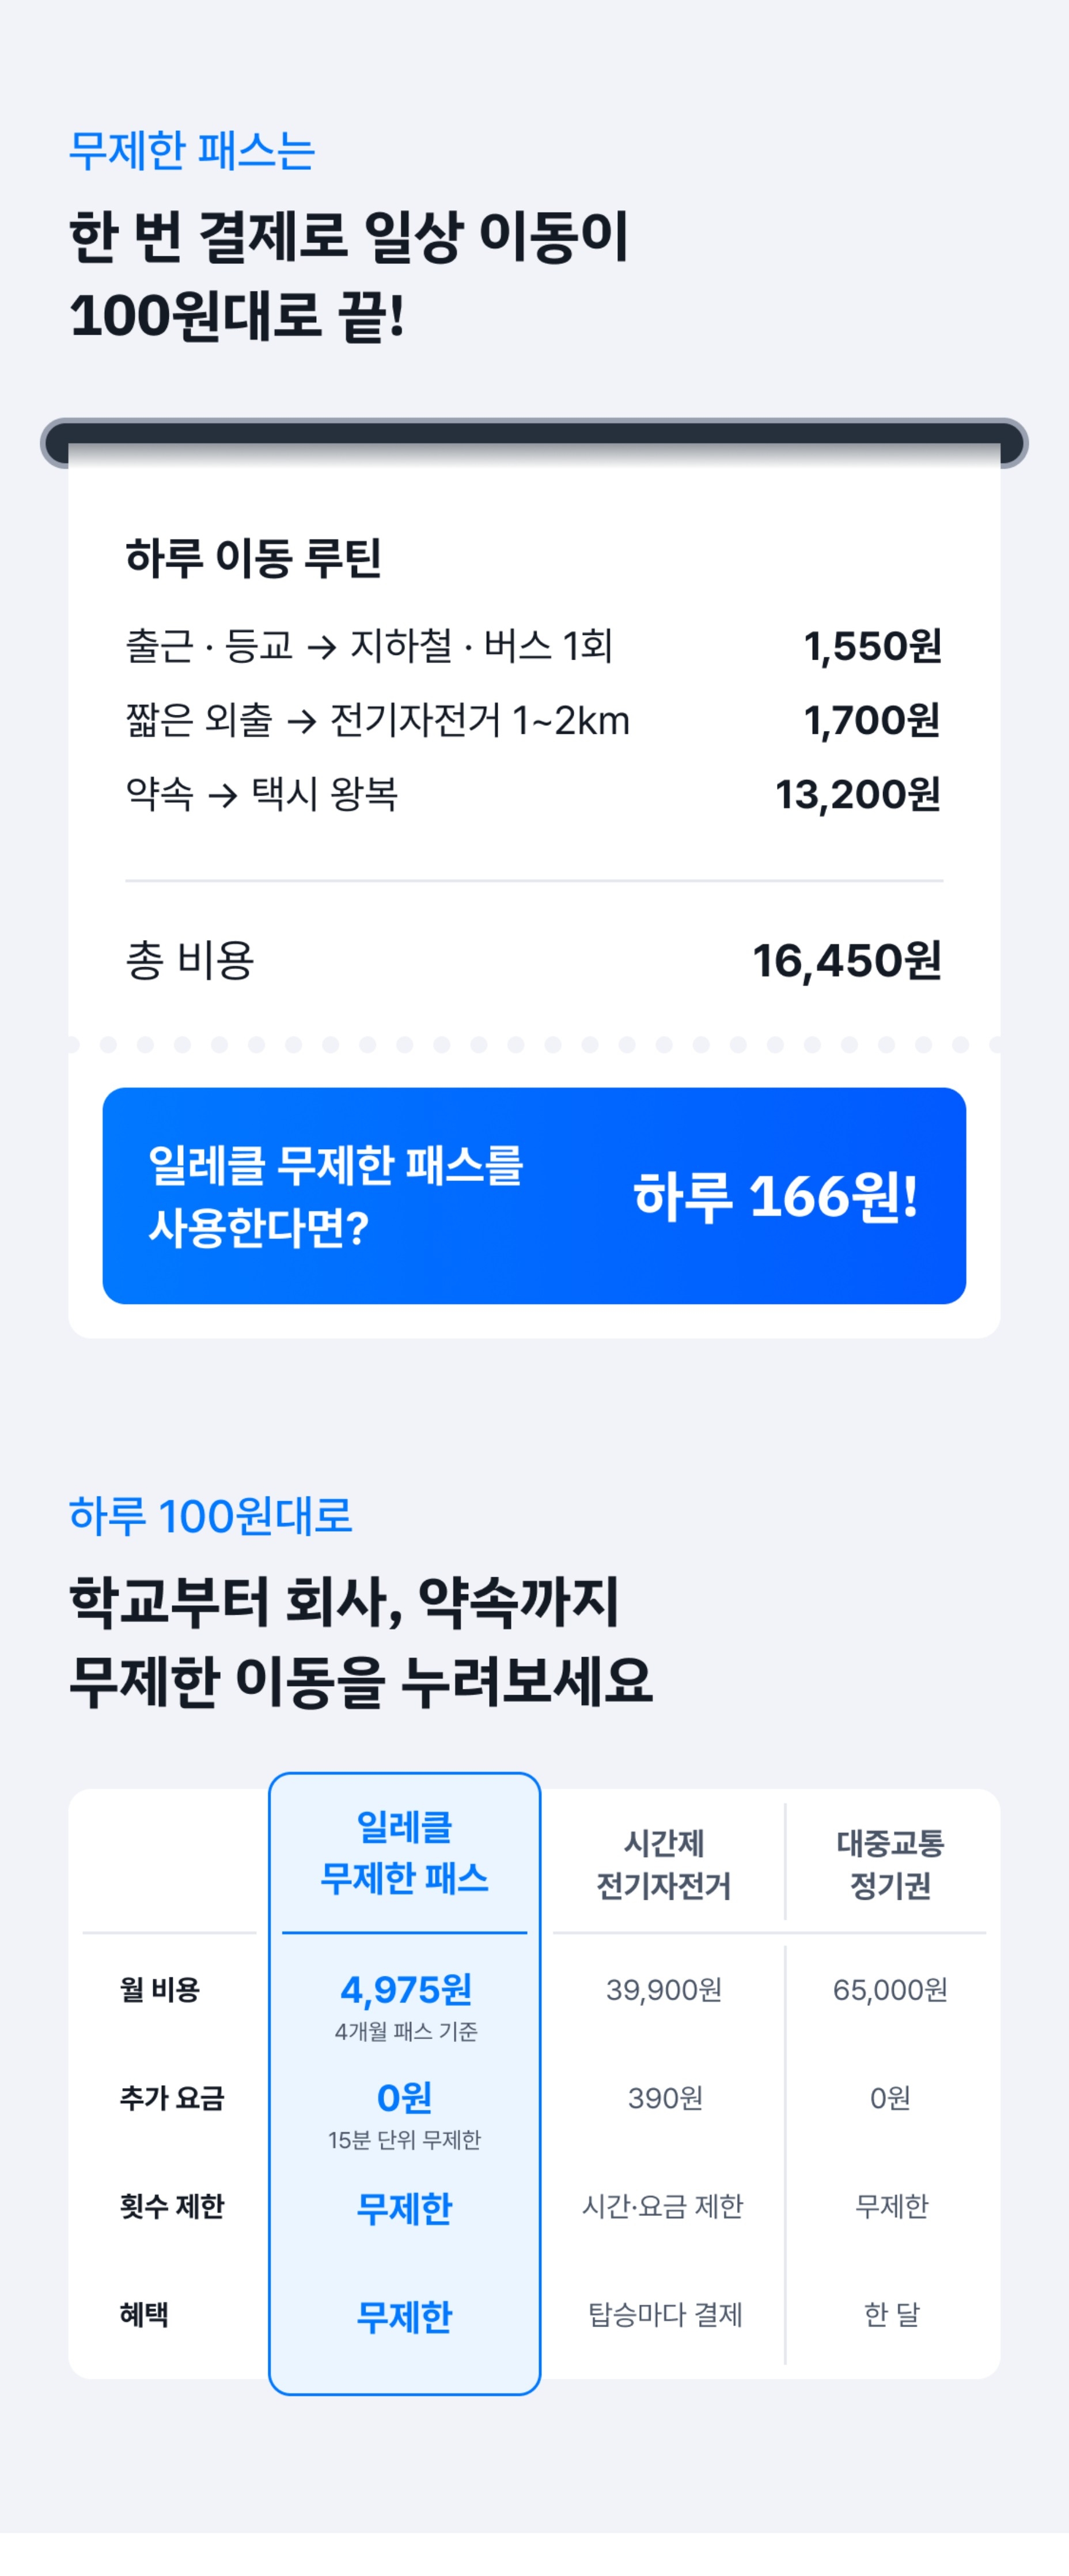This screenshot has width=1069, height=2576.
Task: Click the 65,000원 monthly cost cell
Action: [890, 1990]
